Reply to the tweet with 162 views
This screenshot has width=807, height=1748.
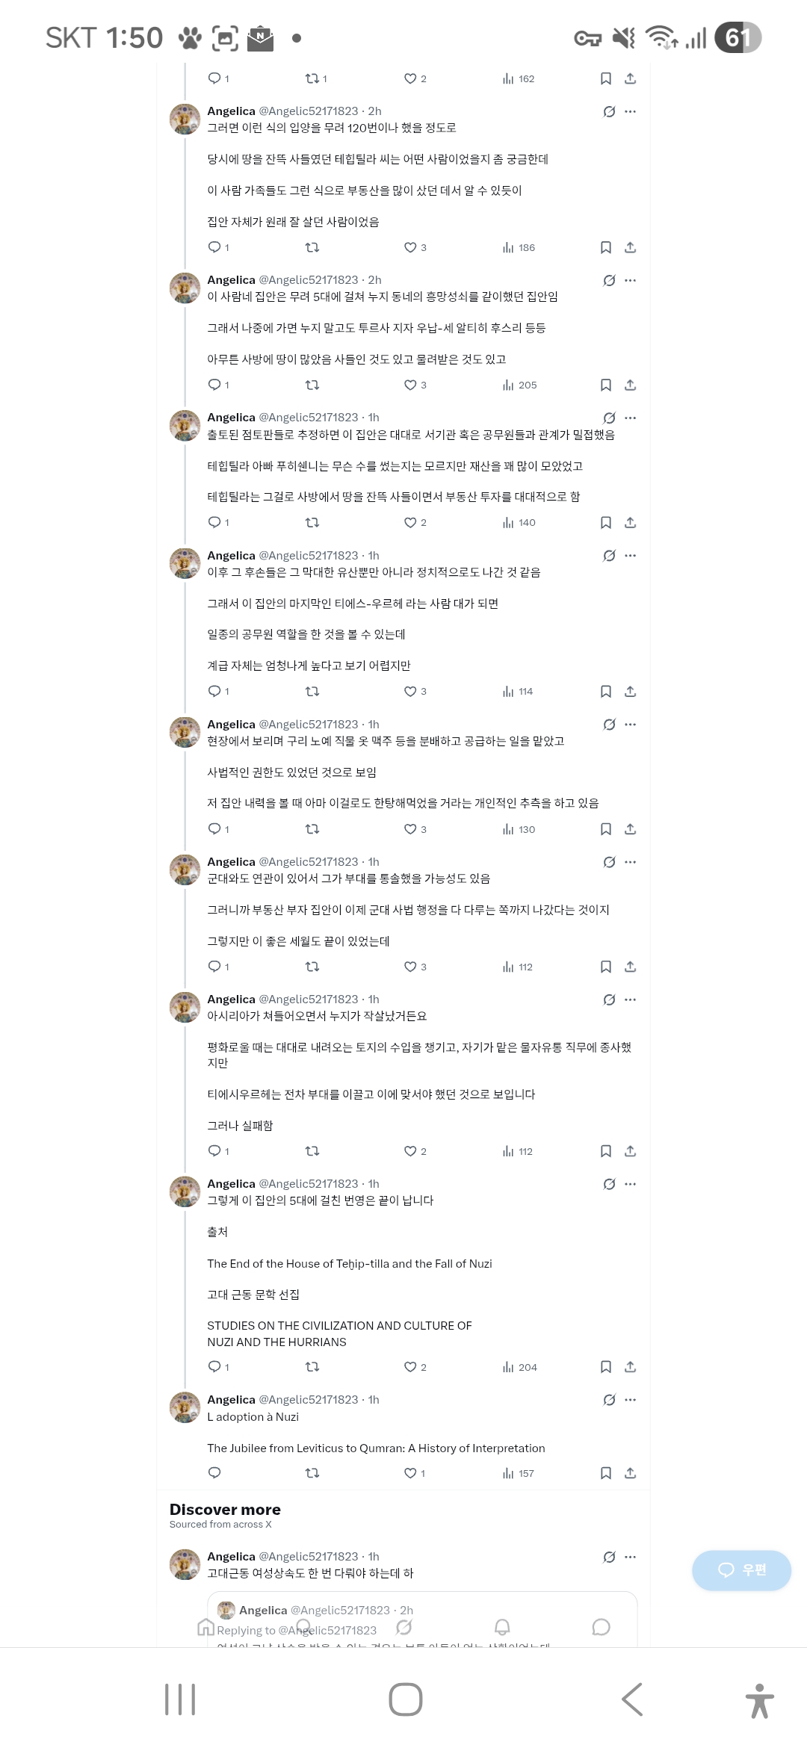click(214, 78)
